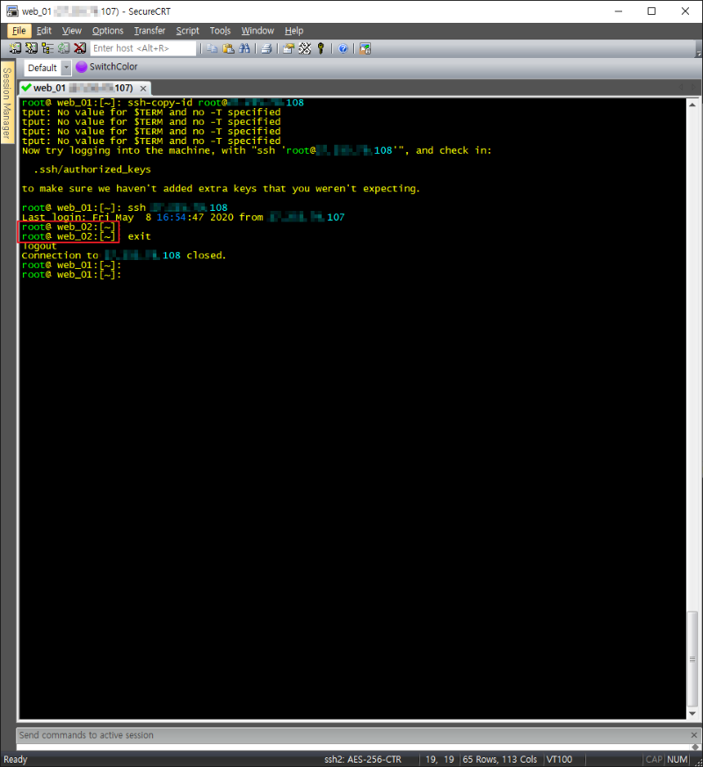Click the Paste clipboard icon

tap(228, 48)
